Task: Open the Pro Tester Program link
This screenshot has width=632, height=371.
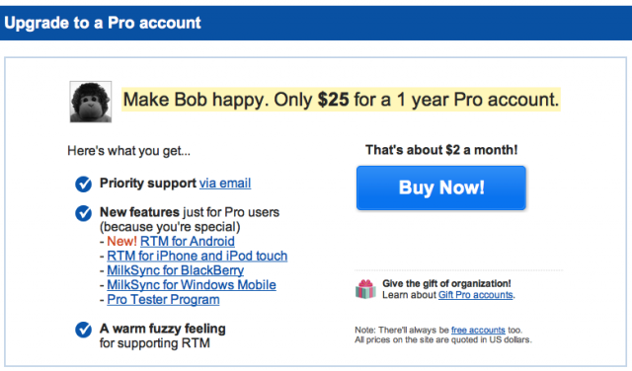Action: click(163, 300)
